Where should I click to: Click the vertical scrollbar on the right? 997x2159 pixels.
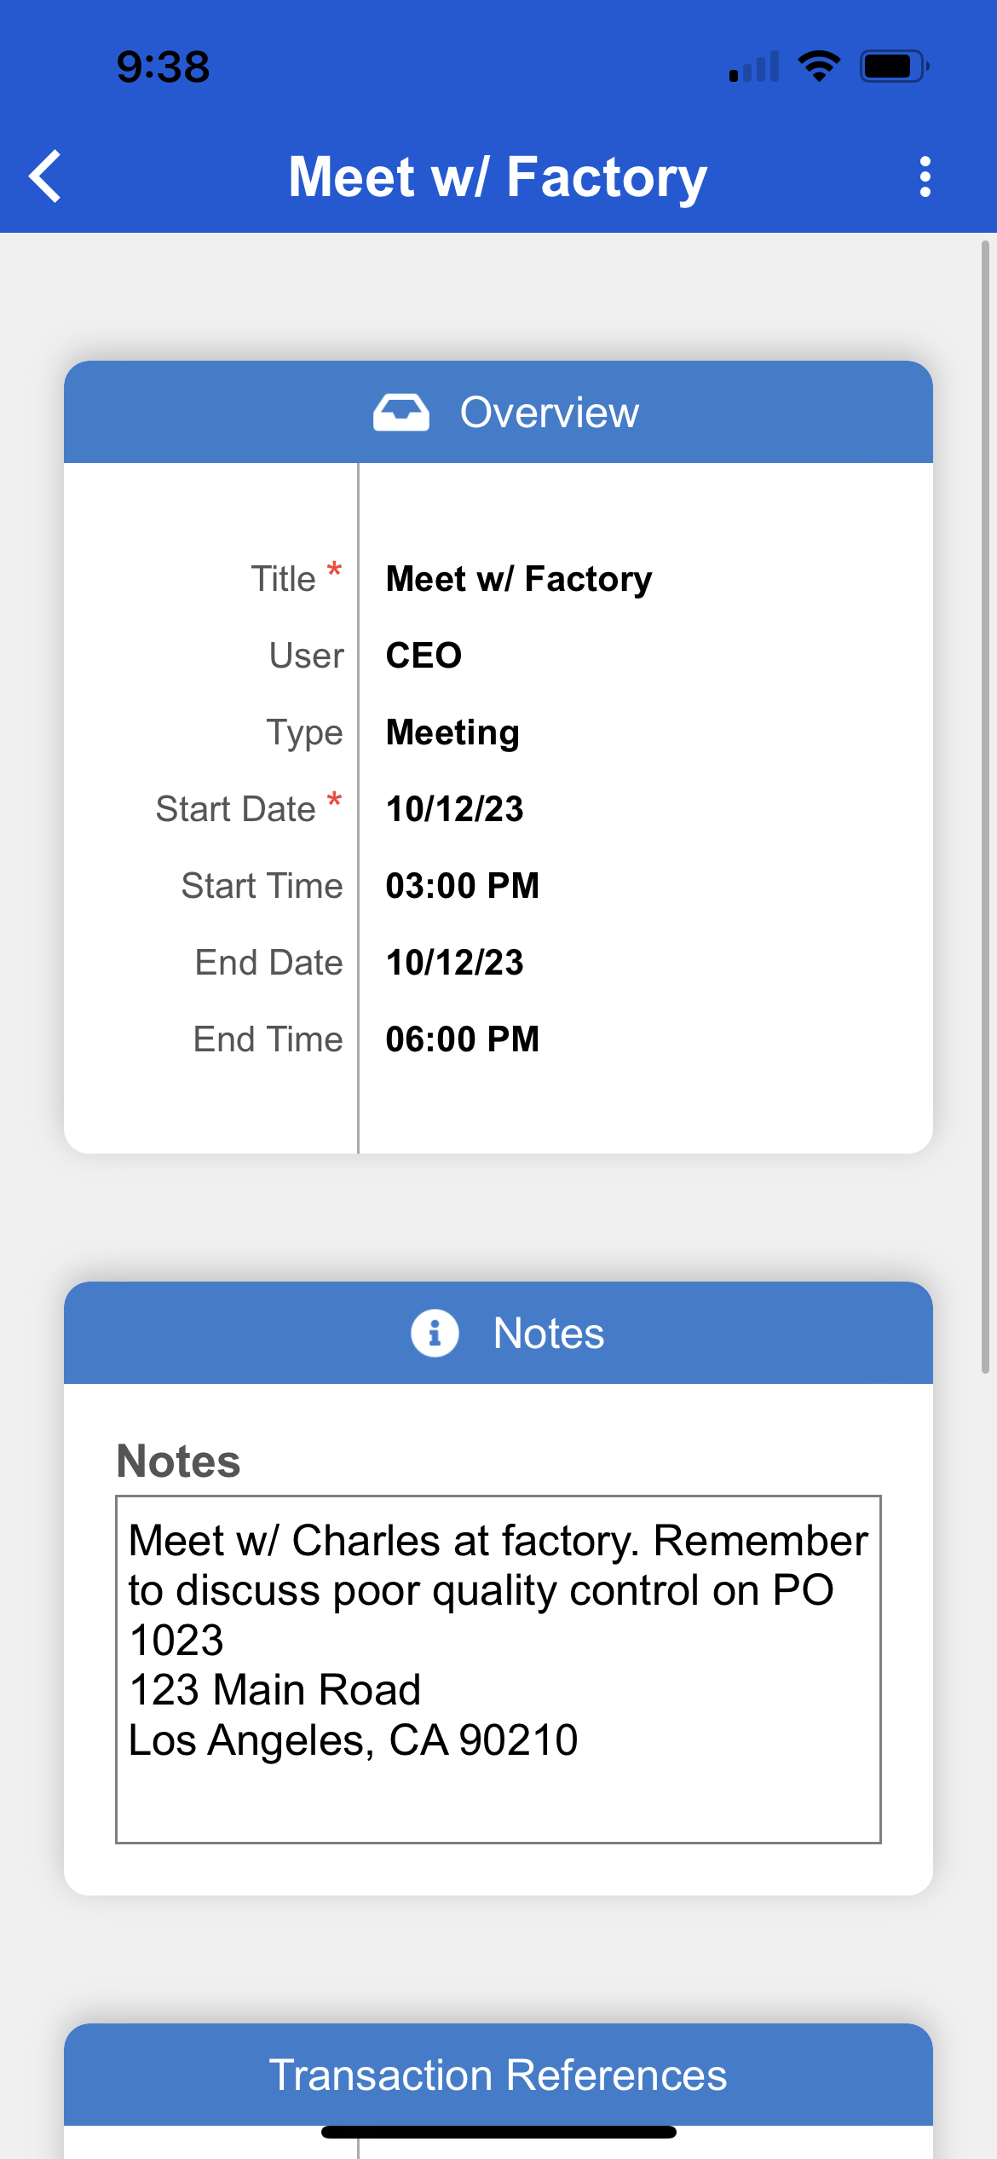(x=985, y=807)
